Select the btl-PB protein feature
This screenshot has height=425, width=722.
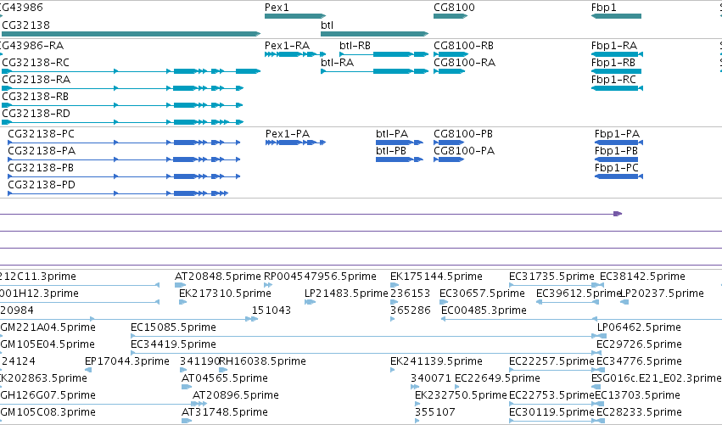tap(400, 159)
